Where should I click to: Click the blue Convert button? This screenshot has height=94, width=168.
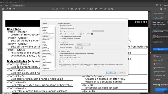[160, 49]
